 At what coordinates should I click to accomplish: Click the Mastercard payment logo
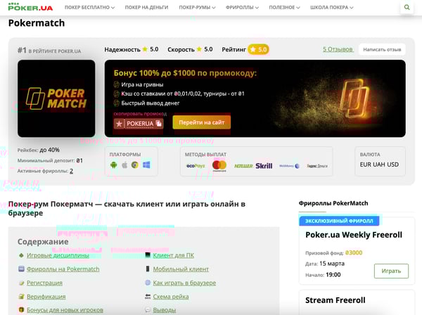tap(219, 165)
